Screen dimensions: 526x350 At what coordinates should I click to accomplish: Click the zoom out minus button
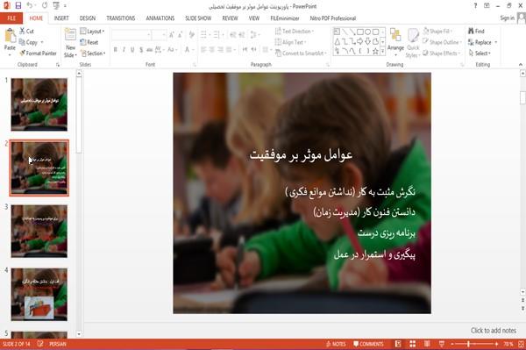(x=451, y=344)
